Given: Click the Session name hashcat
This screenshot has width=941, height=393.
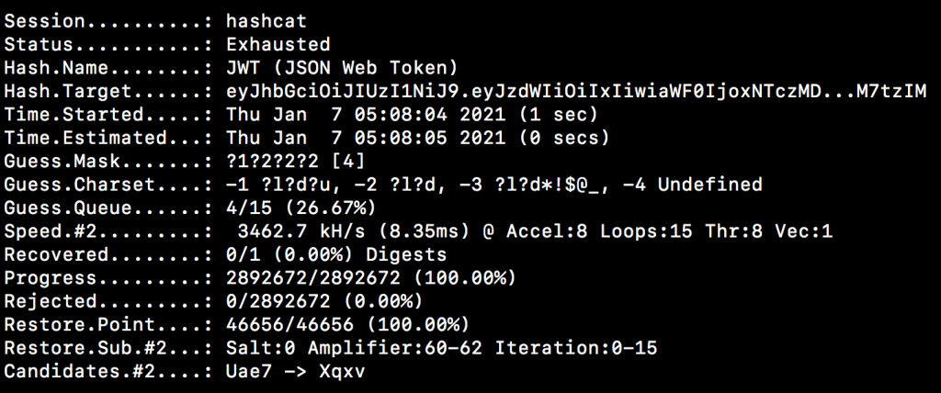Looking at the screenshot, I should click(266, 22).
